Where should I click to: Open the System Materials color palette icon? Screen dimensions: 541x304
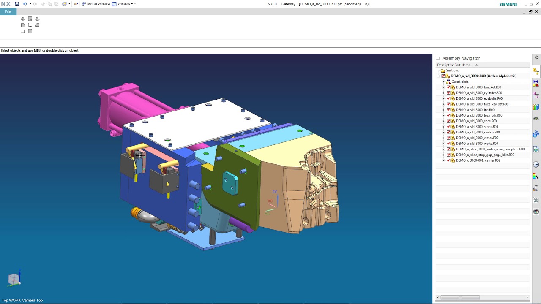click(x=536, y=176)
